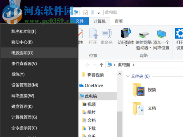
Task: Expand the chevron after 此电脑 in address bar
Action: [x=134, y=65]
